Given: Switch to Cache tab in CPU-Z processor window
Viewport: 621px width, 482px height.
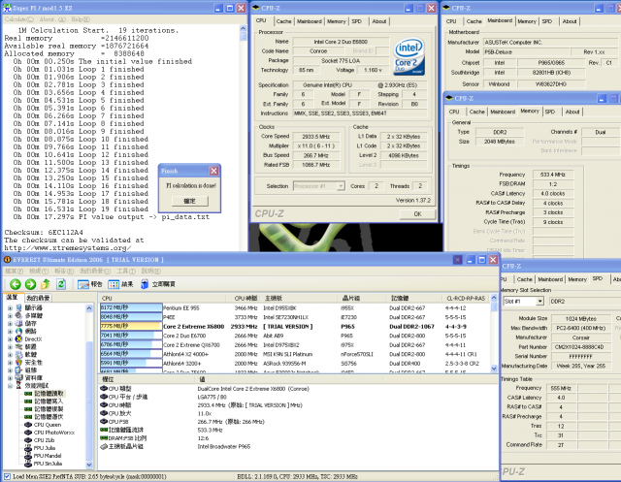Looking at the screenshot, I should (283, 21).
